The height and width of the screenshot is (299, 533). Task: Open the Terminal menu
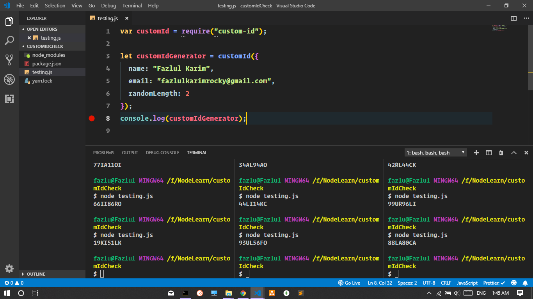(x=132, y=5)
